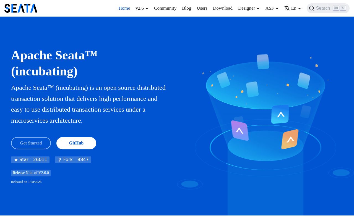Go to the Community page
The image size is (354, 221).
coord(165,8)
